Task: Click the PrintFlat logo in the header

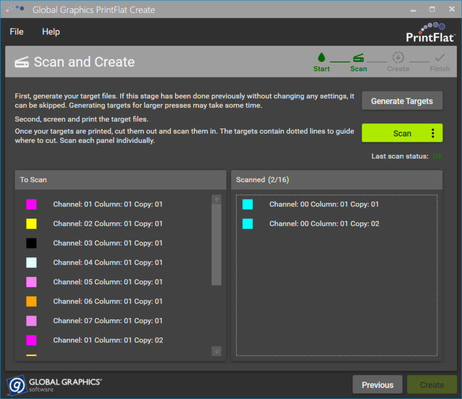Action: point(430,32)
